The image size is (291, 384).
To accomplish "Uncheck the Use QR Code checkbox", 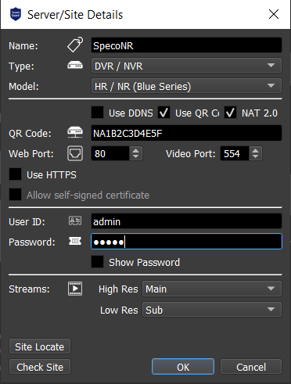I will 164,113.
